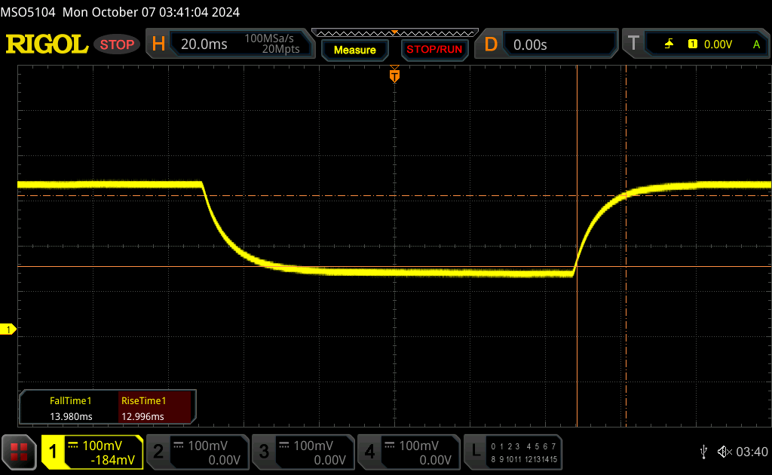Open the logic analyzer L channels panel
This screenshot has width=772, height=475.
pos(513,452)
